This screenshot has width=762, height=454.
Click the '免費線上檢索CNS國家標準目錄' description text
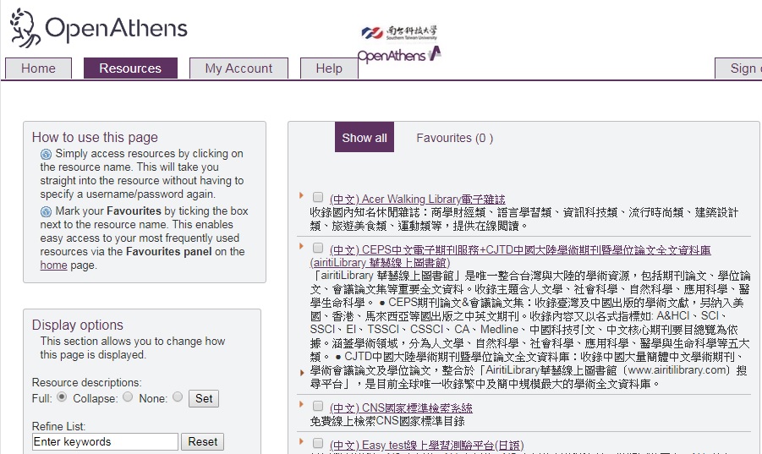(x=387, y=421)
